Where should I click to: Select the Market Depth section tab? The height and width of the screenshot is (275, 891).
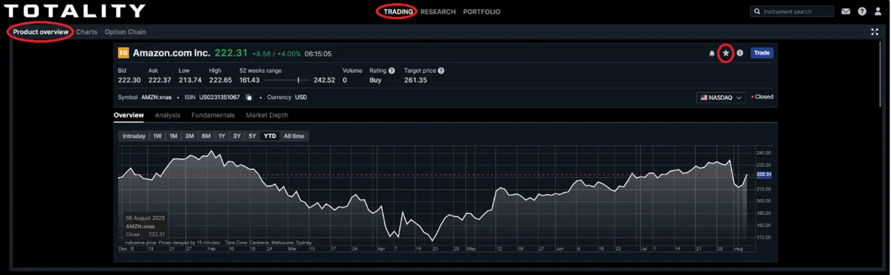tap(267, 115)
